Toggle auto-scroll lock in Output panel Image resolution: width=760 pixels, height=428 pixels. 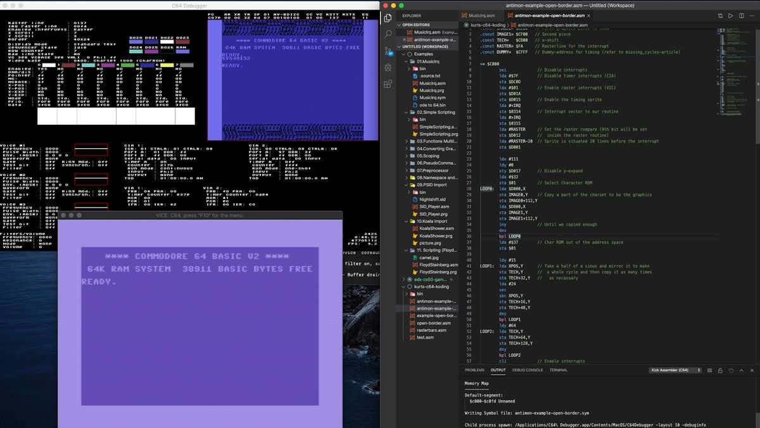click(x=721, y=370)
